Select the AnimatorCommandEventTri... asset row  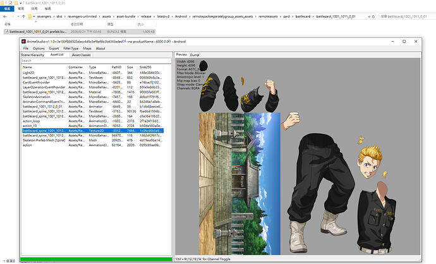tap(93, 102)
